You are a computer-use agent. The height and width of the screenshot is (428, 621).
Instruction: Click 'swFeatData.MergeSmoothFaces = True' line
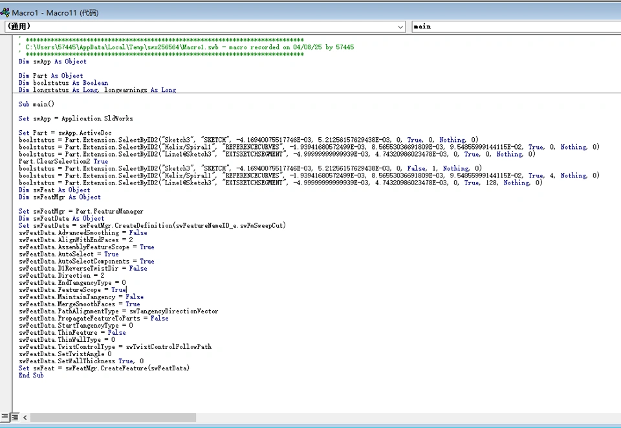(x=79, y=304)
